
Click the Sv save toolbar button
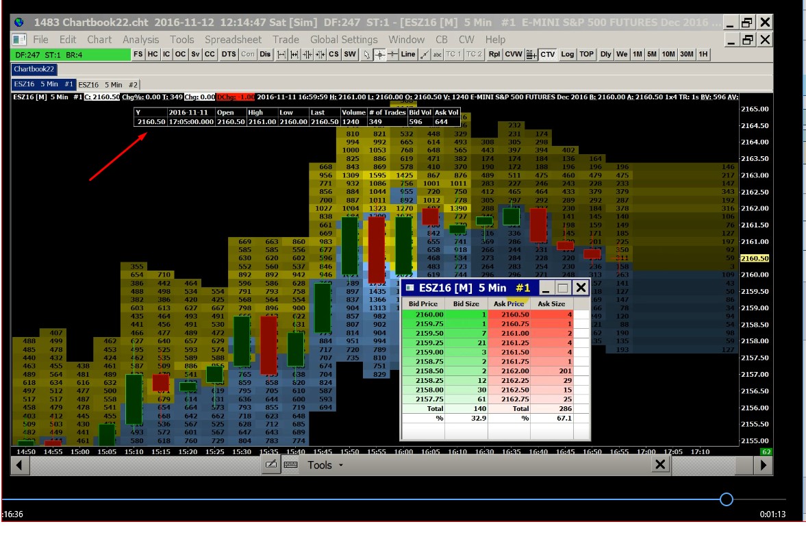195,55
